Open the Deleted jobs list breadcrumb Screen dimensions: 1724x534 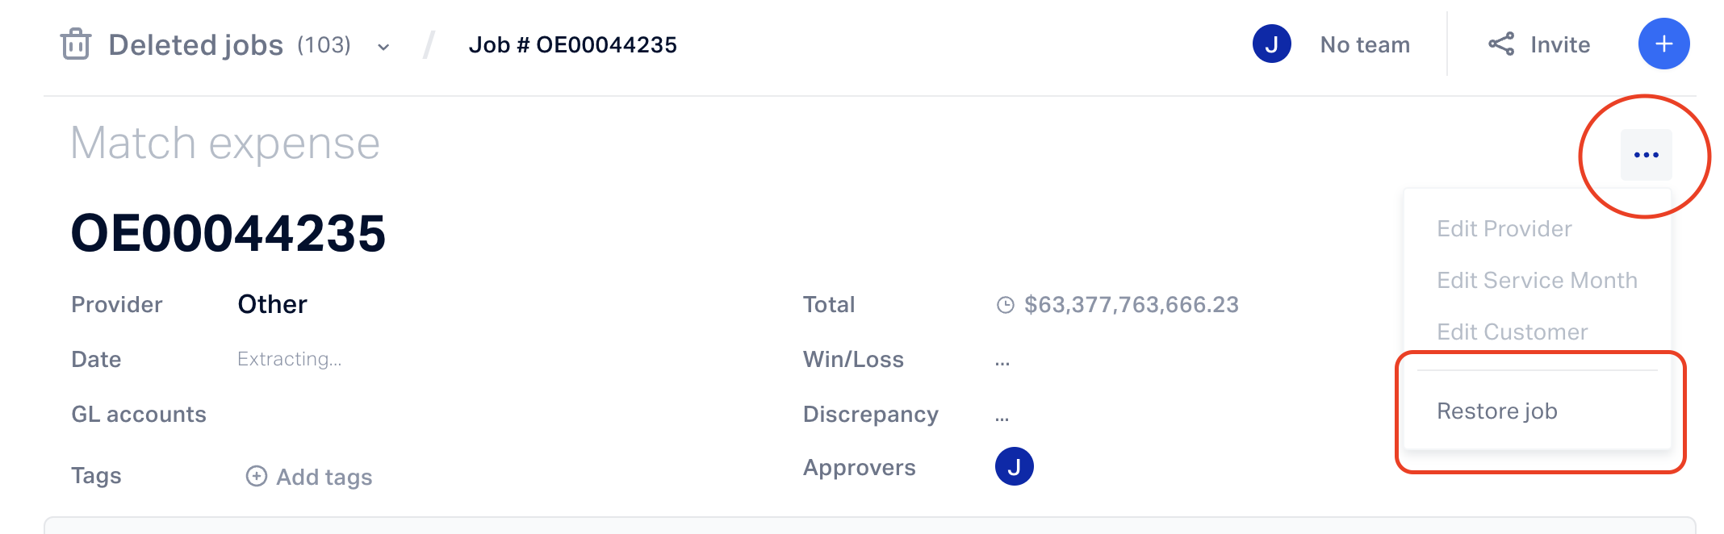[196, 45]
